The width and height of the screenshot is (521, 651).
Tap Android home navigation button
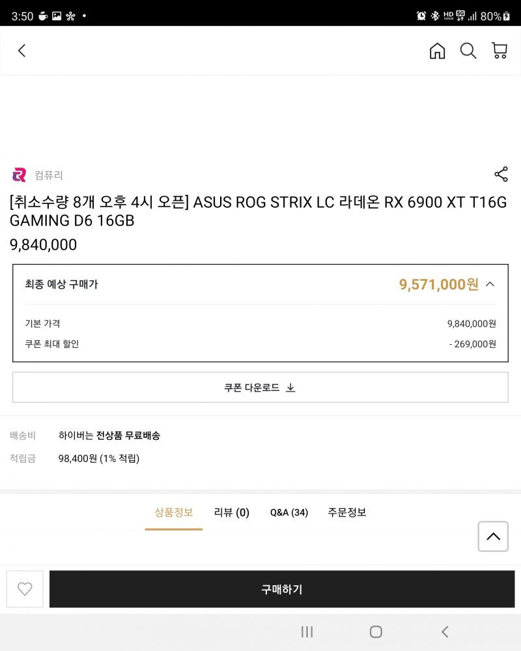click(376, 632)
